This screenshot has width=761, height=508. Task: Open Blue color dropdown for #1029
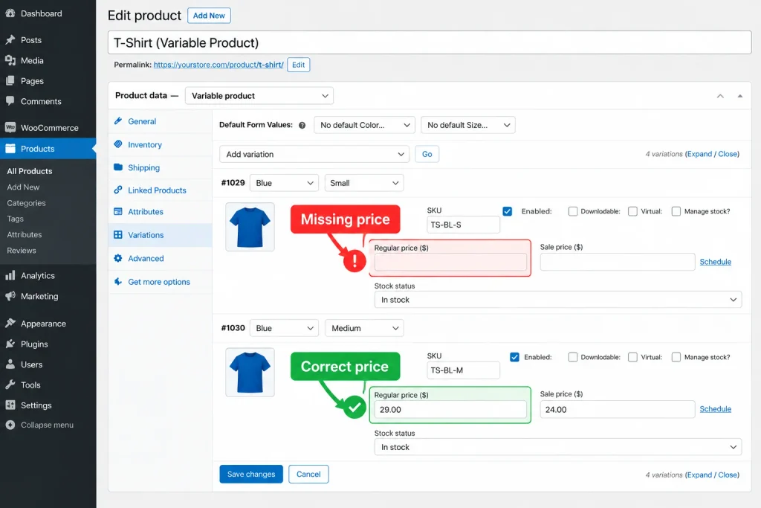(x=284, y=183)
